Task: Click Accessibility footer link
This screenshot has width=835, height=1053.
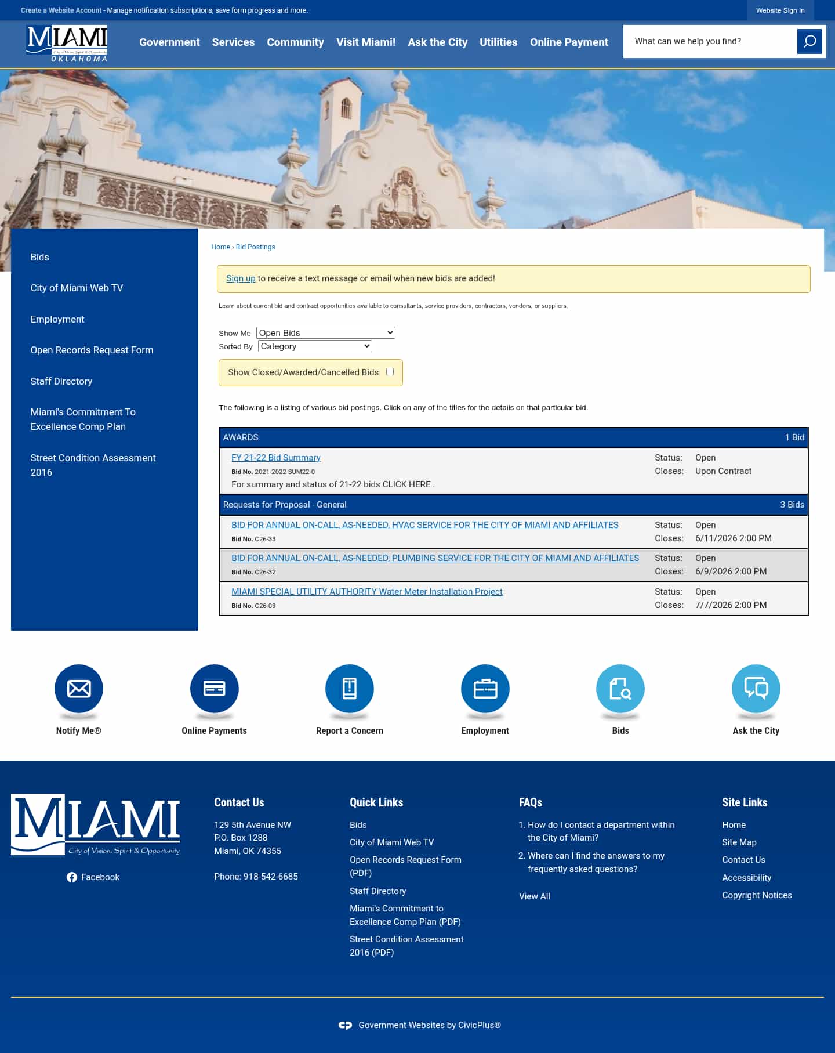Action: tap(746, 878)
